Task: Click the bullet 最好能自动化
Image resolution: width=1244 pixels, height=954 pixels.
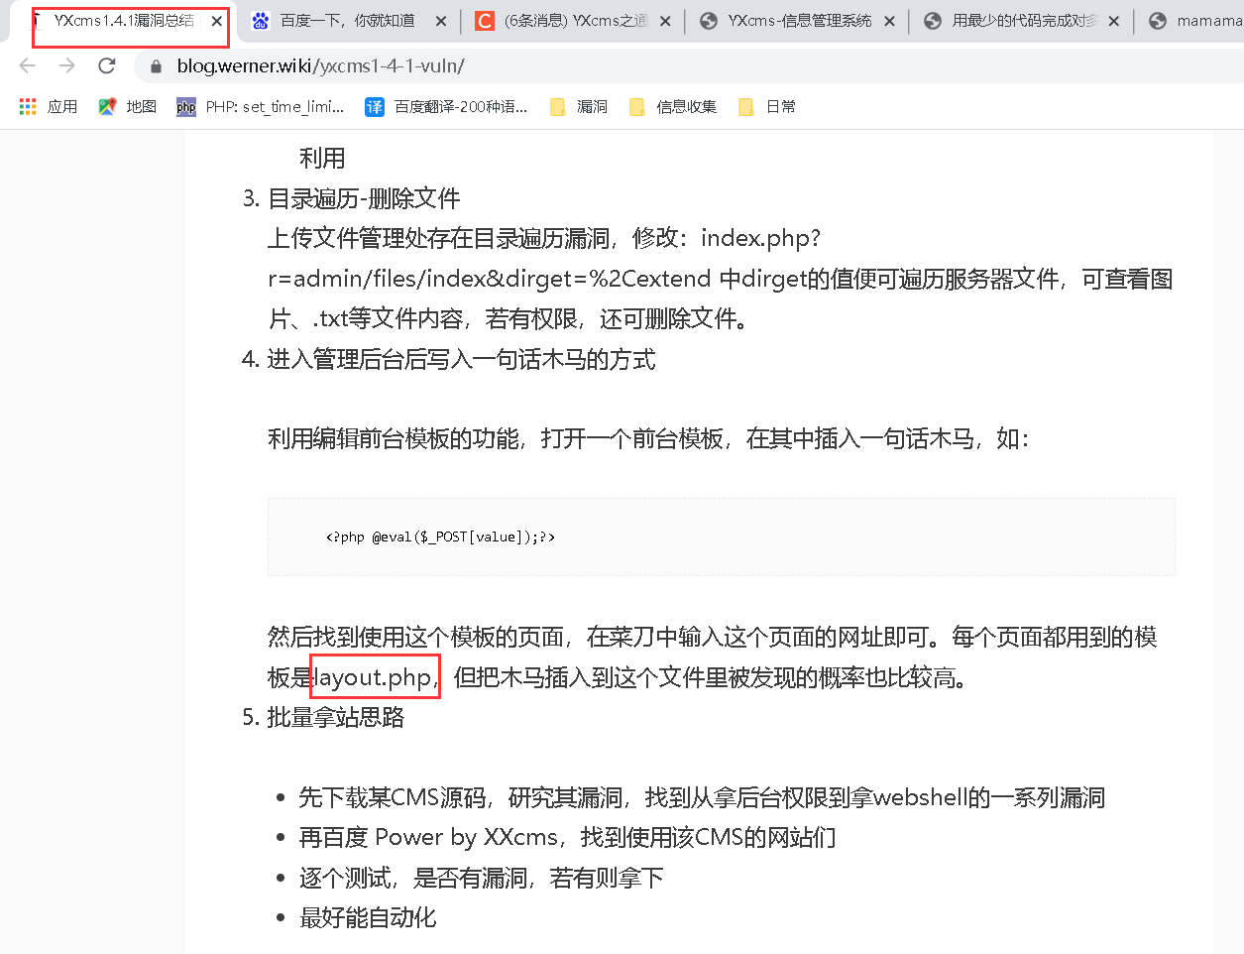Action: [368, 917]
